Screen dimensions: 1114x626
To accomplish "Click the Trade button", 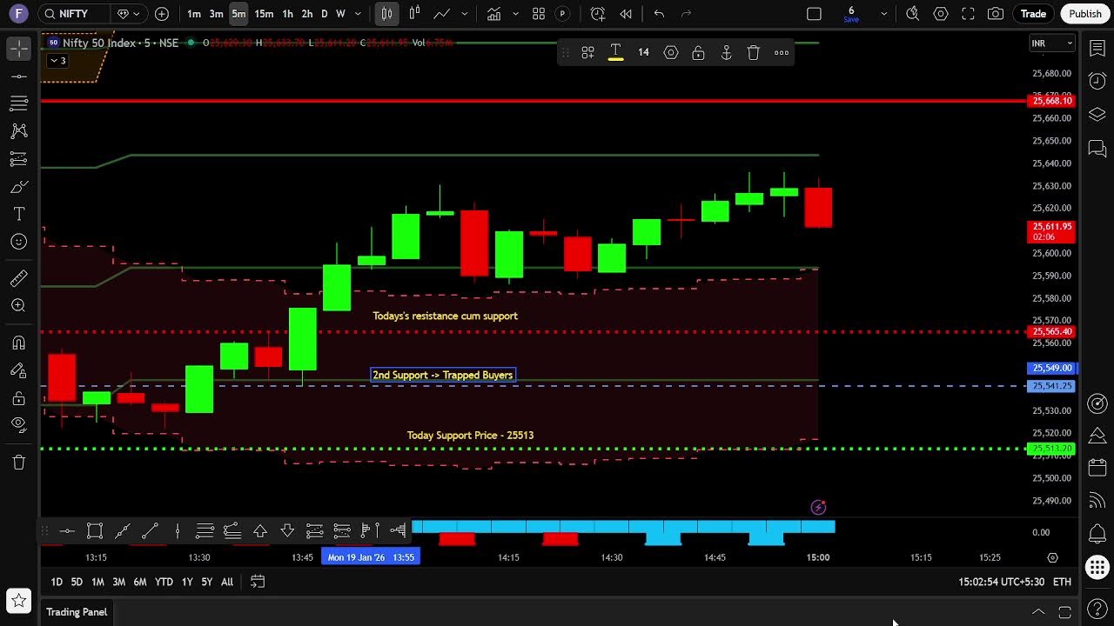I will pos(1033,14).
